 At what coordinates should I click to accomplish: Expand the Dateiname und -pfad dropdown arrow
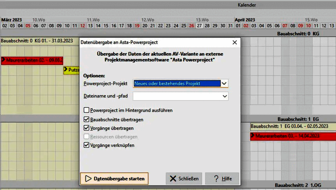click(224, 96)
